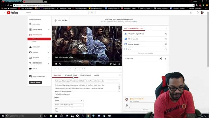
Task: Reload the browser page
Action: [8, 5]
